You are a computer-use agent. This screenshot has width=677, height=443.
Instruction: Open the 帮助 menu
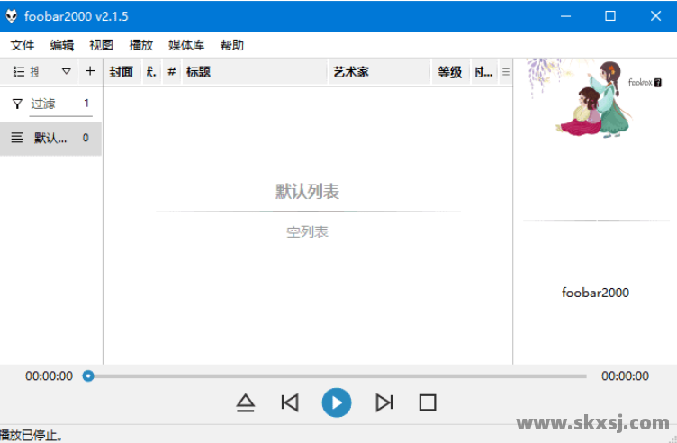point(231,45)
